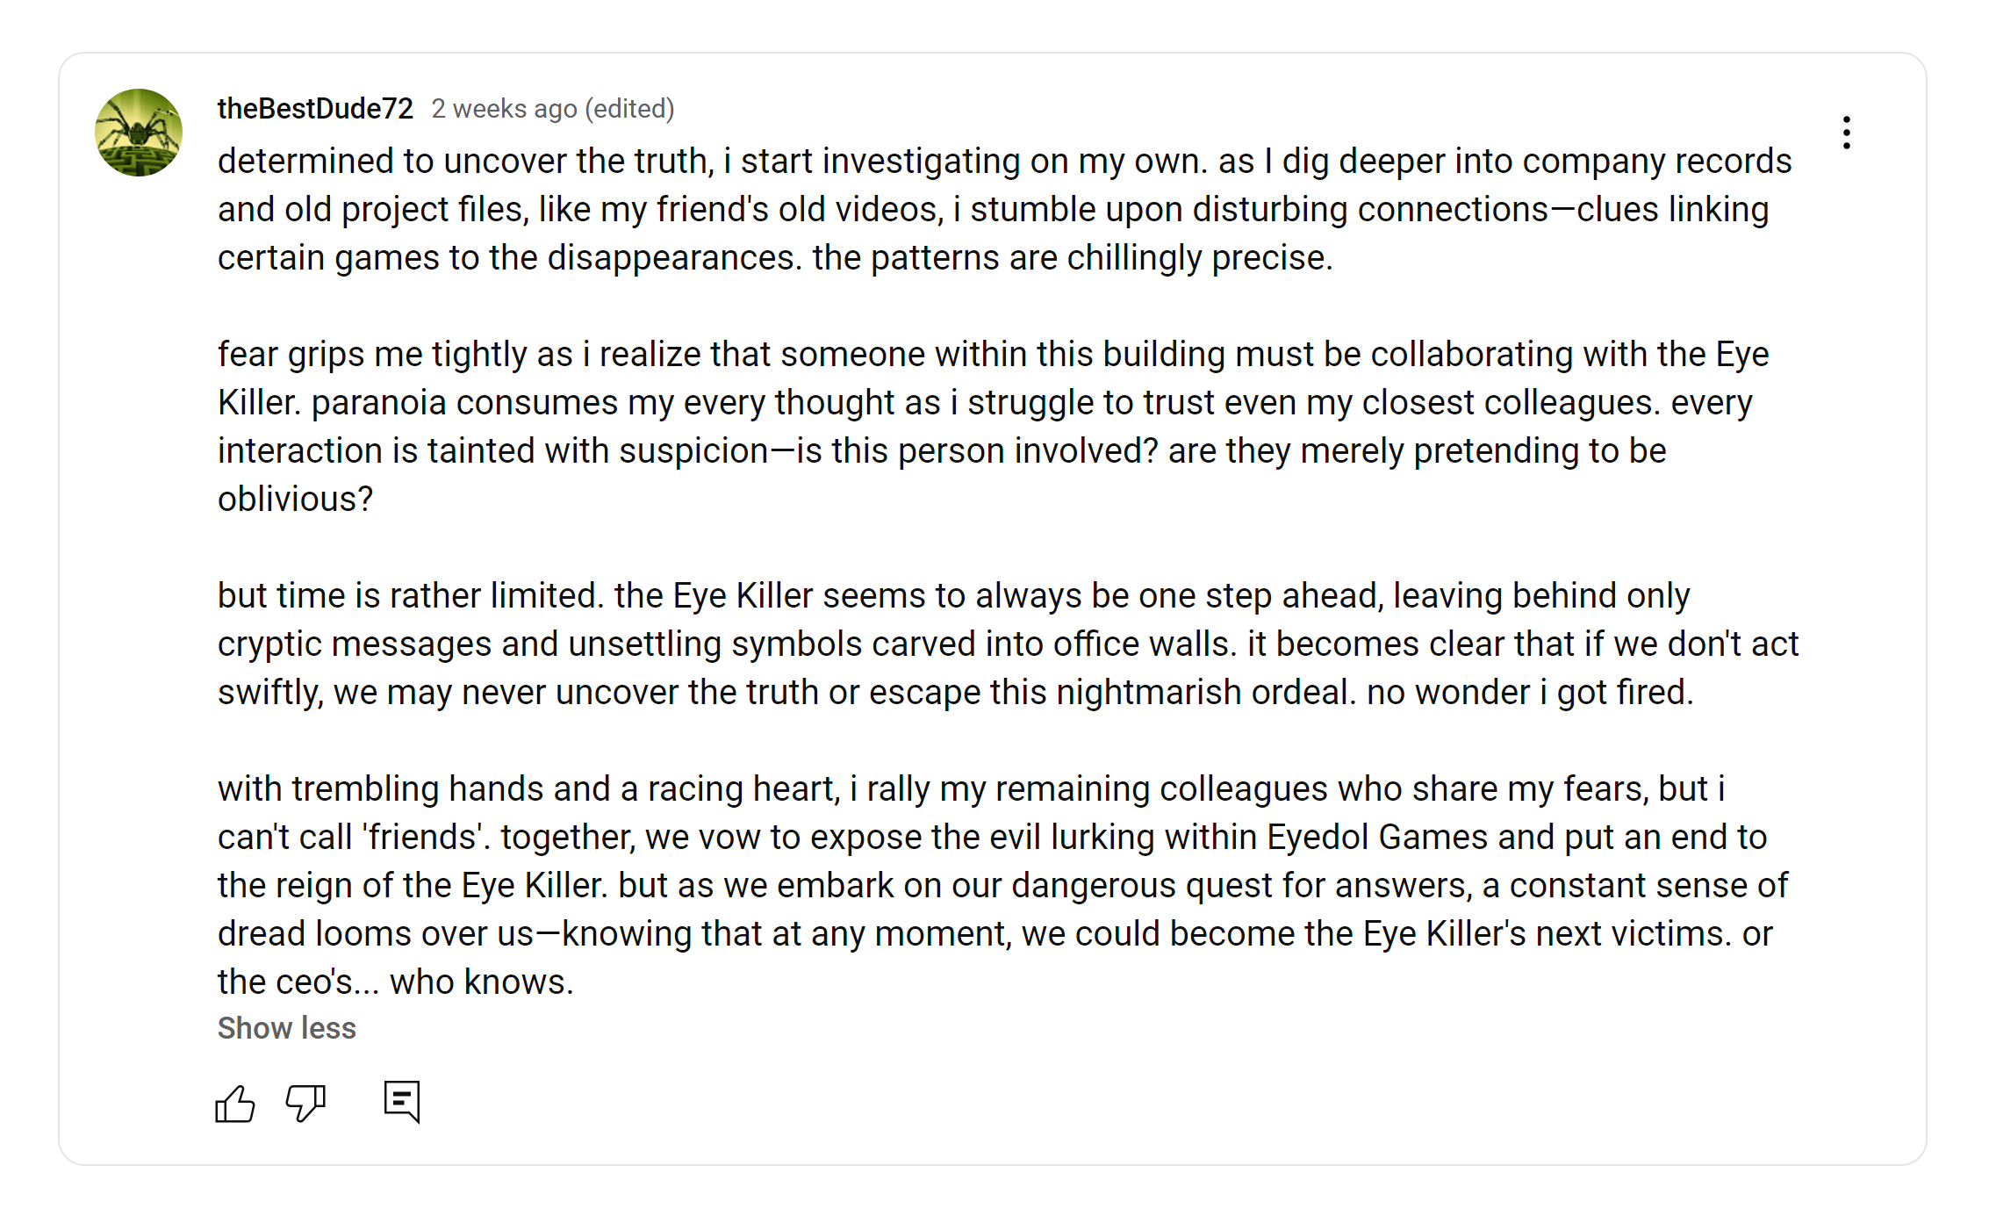Screen dimensions: 1989x1216
Task: Dislike the comment with the thumbs-down icon
Action: (x=305, y=1104)
